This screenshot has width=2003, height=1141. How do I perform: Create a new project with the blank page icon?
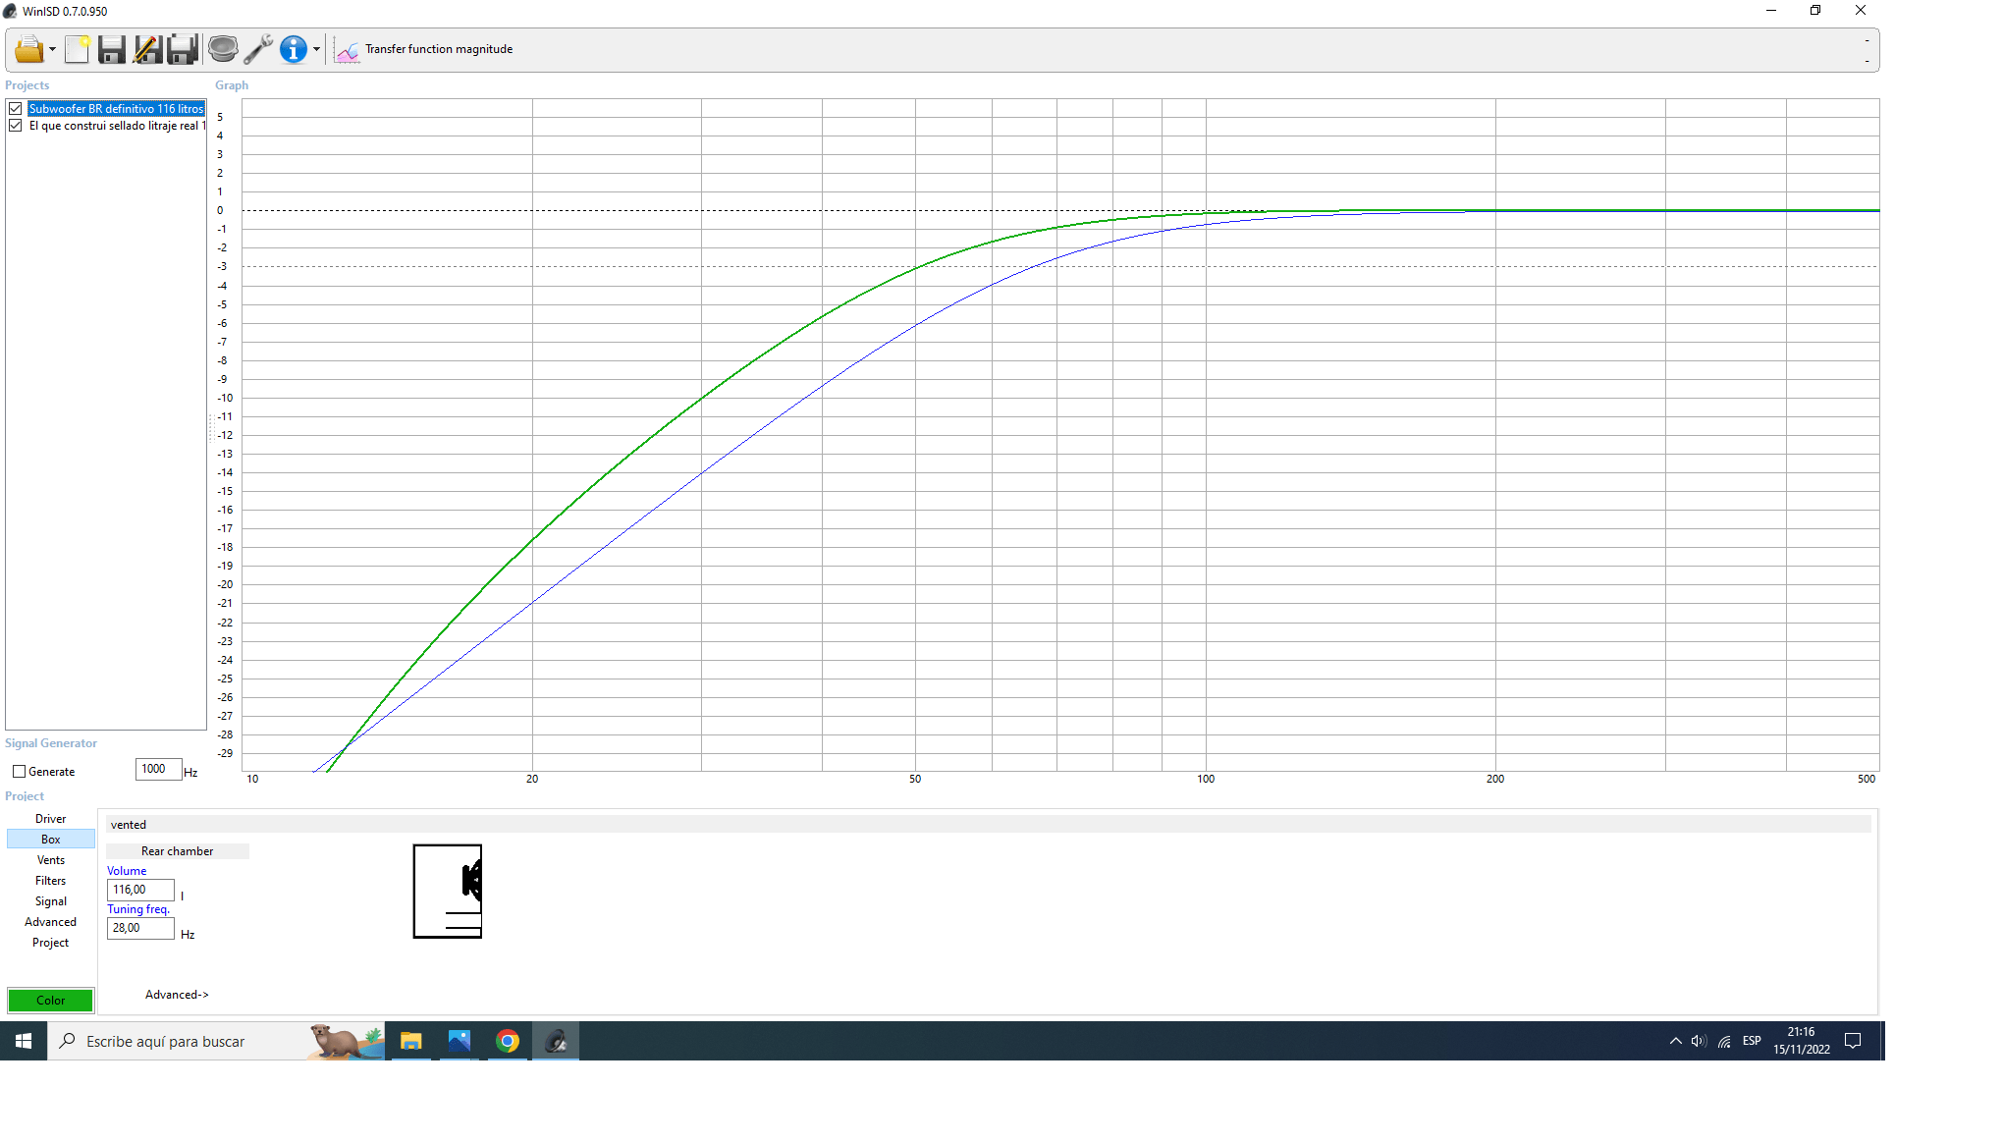(77, 49)
